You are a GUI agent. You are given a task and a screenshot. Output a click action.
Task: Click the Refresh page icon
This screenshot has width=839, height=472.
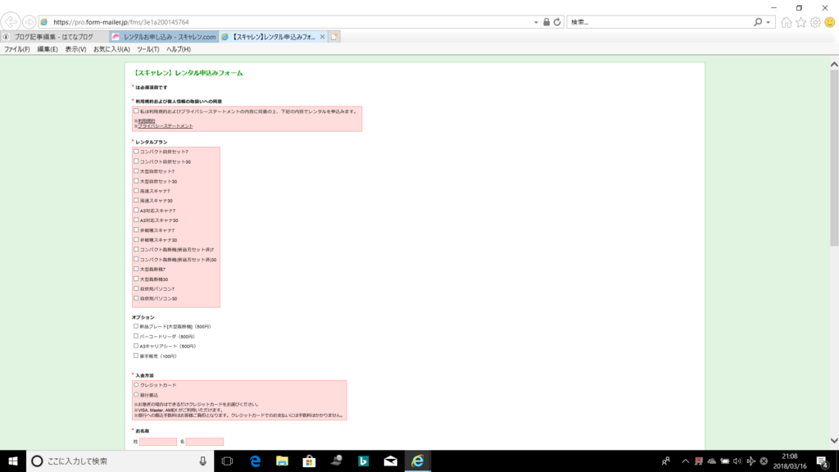point(557,22)
